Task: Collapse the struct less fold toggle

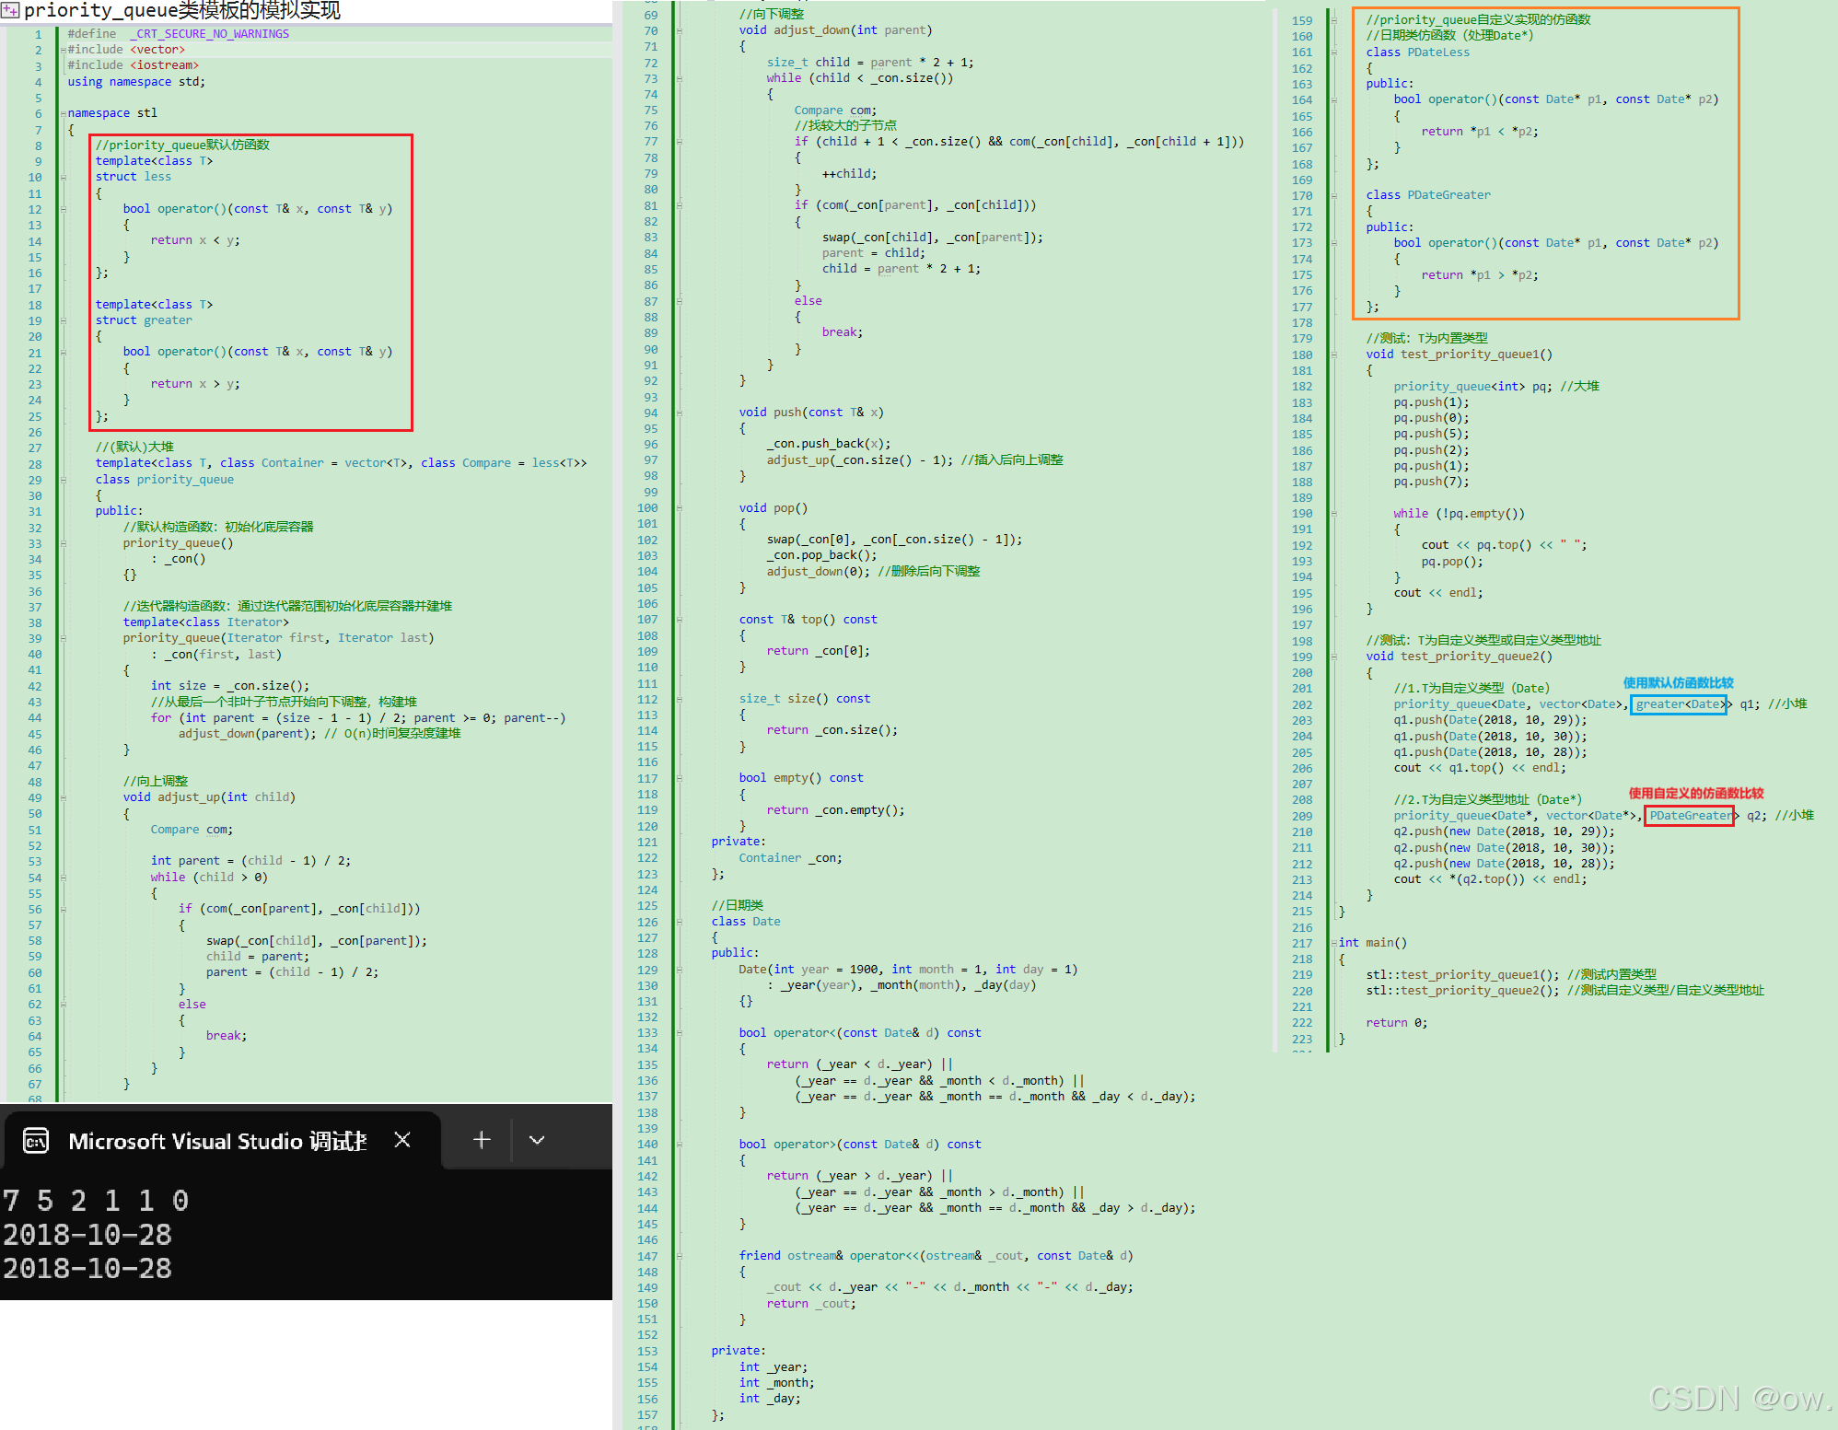Action: tap(63, 177)
